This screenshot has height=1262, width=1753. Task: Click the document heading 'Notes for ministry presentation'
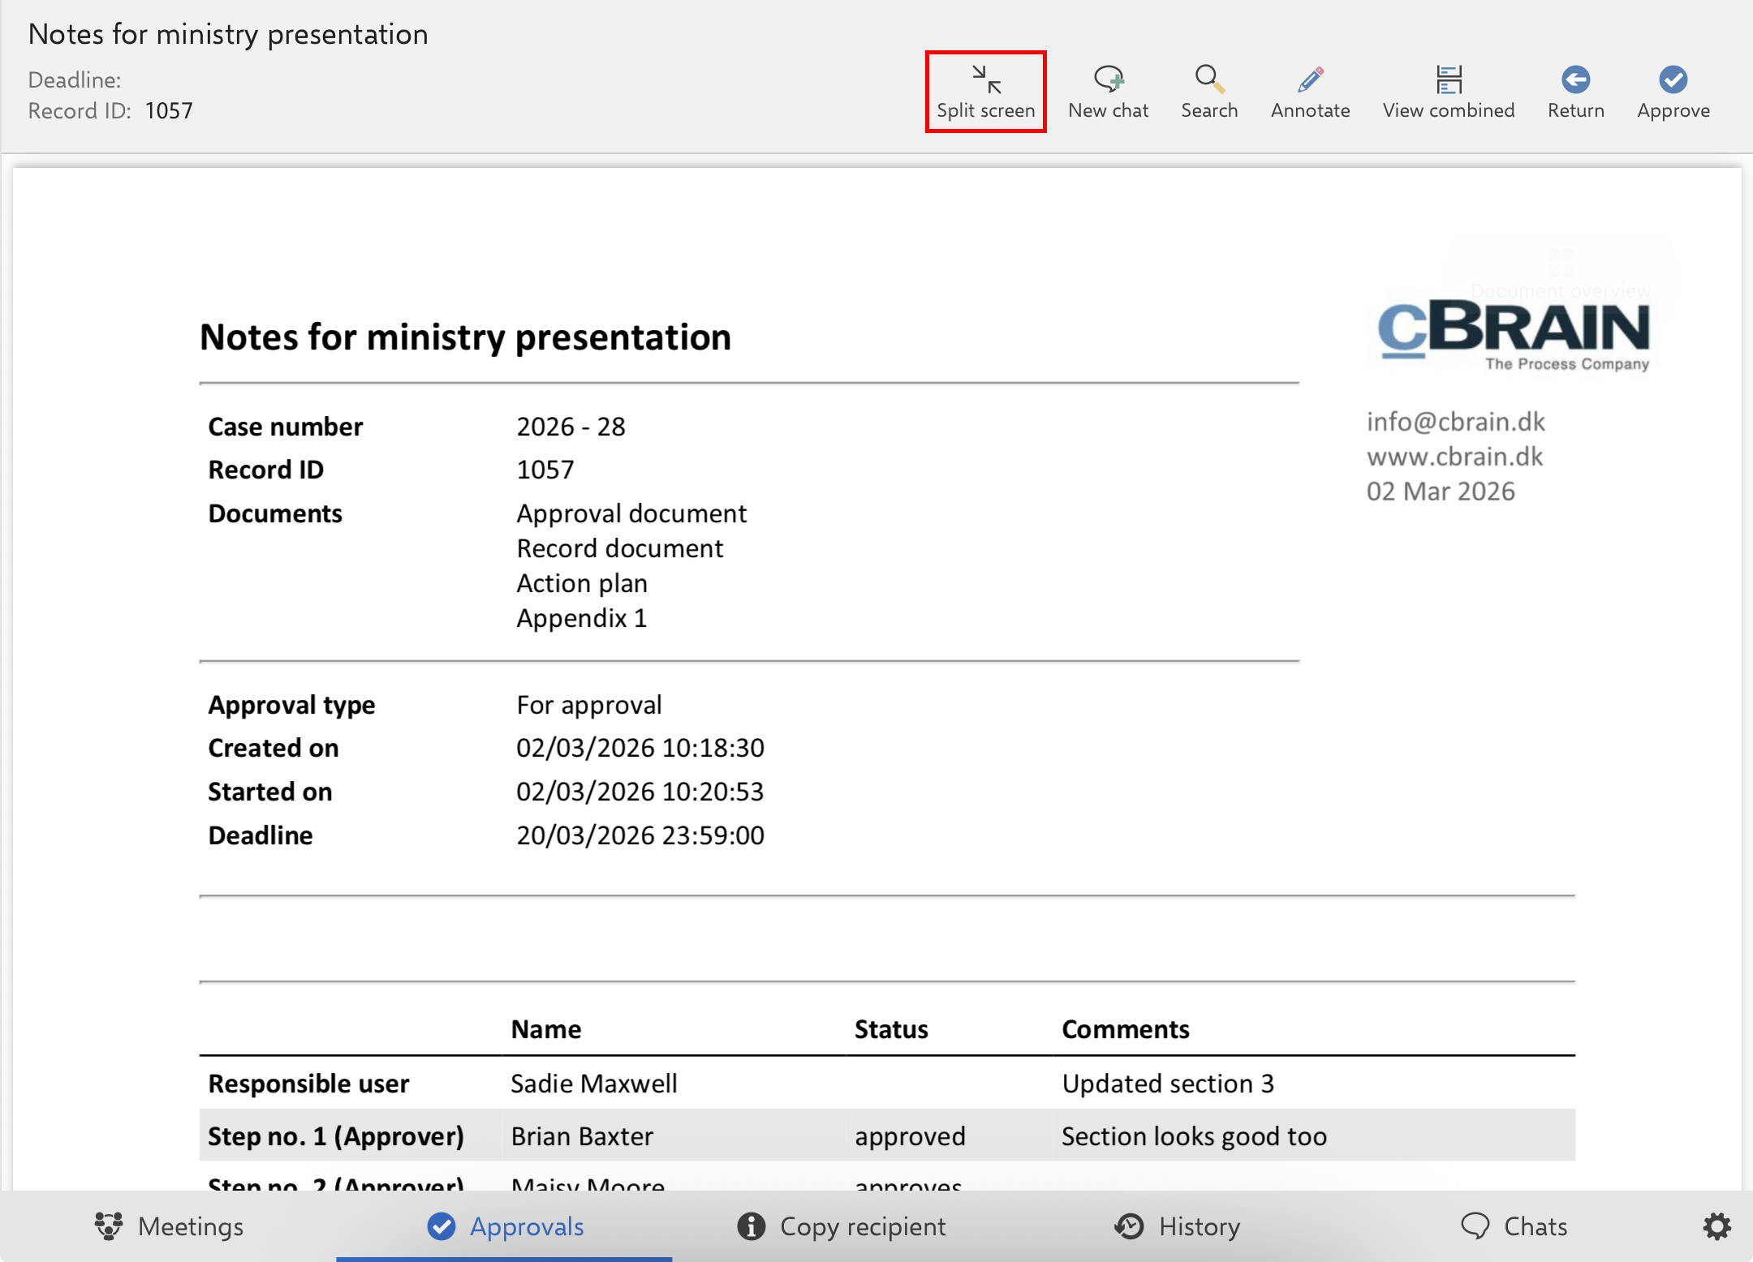coord(465,337)
